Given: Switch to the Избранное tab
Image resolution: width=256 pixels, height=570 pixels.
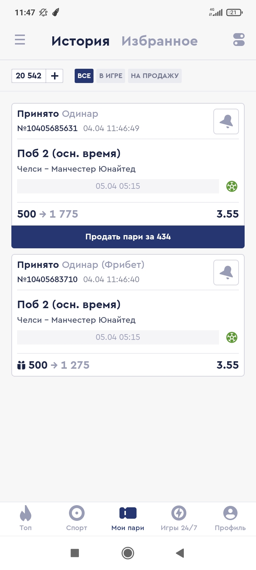Looking at the screenshot, I should 160,41.
